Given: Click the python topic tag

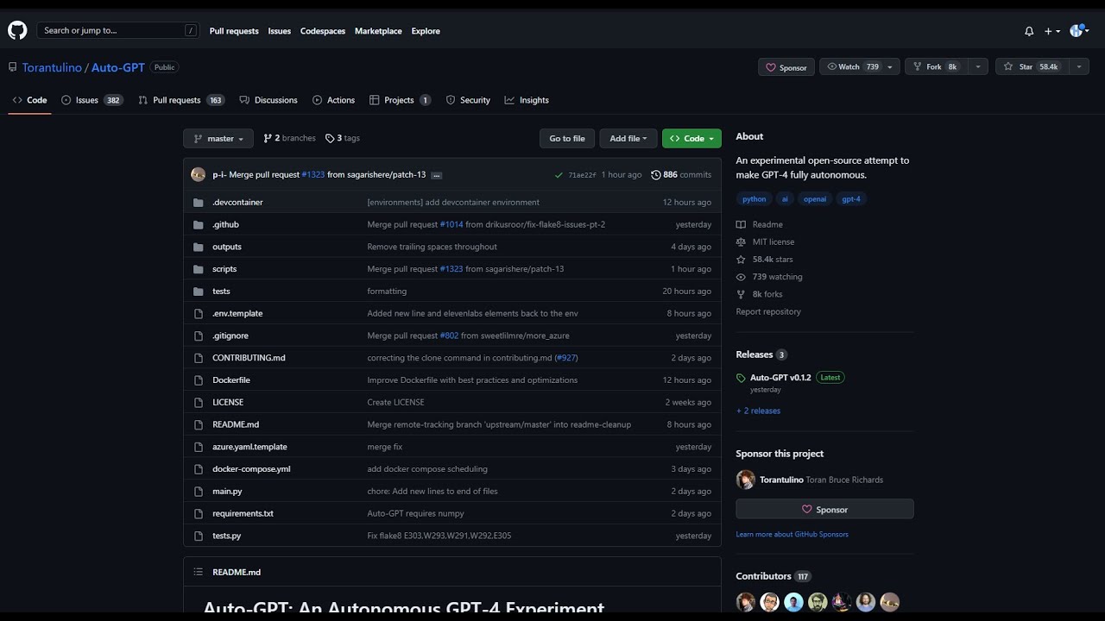Looking at the screenshot, I should pyautogui.click(x=755, y=199).
